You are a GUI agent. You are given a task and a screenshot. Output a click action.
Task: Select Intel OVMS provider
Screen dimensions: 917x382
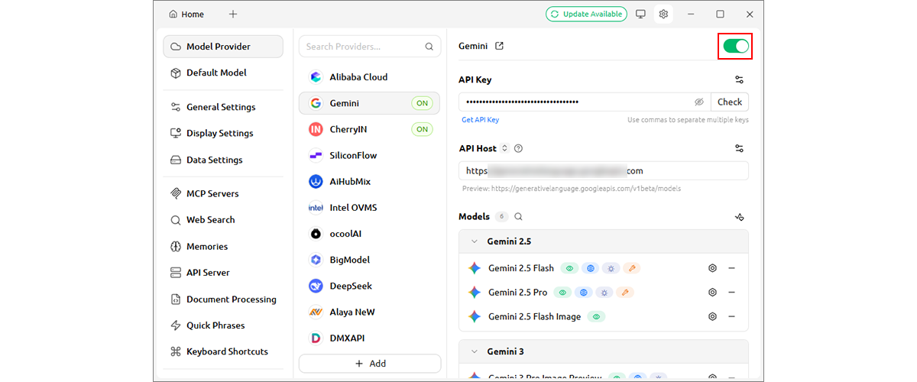(x=369, y=208)
